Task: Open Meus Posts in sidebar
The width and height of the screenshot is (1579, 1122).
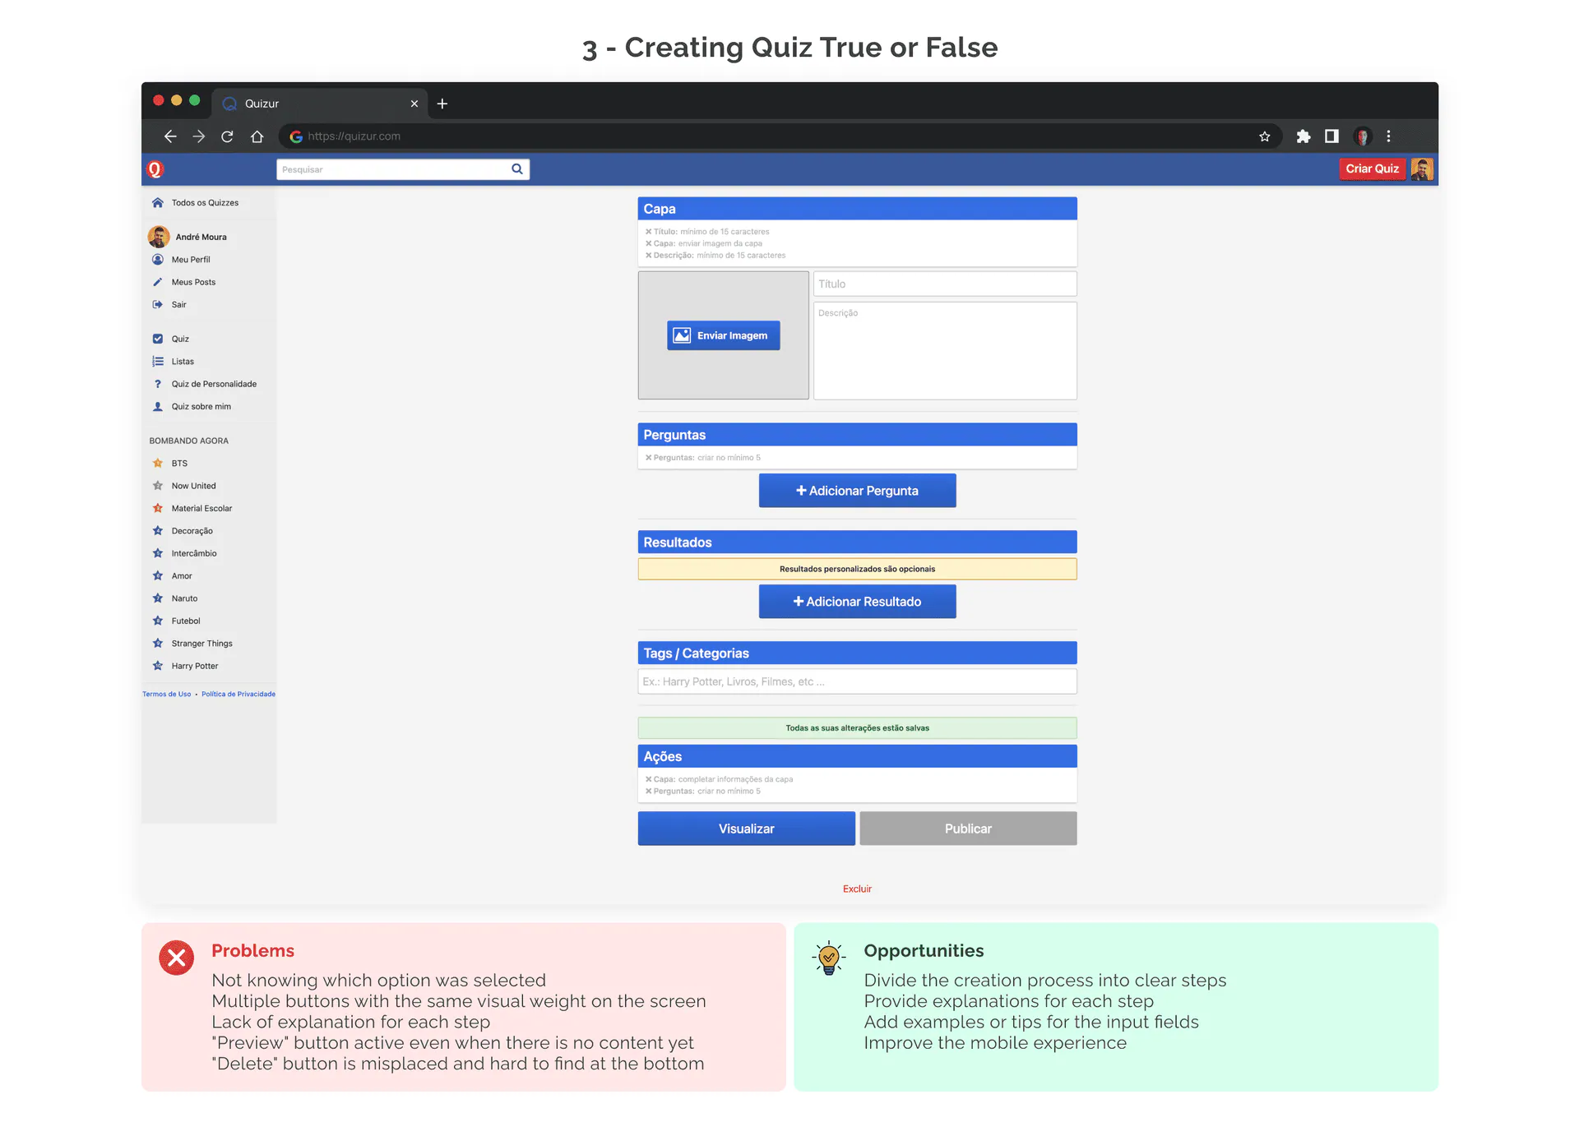Action: 193,283
